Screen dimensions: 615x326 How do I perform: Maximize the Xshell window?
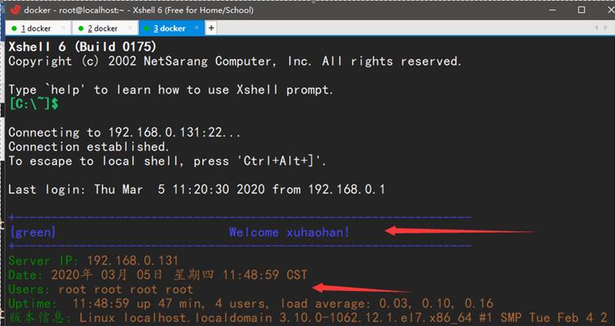click(x=582, y=10)
